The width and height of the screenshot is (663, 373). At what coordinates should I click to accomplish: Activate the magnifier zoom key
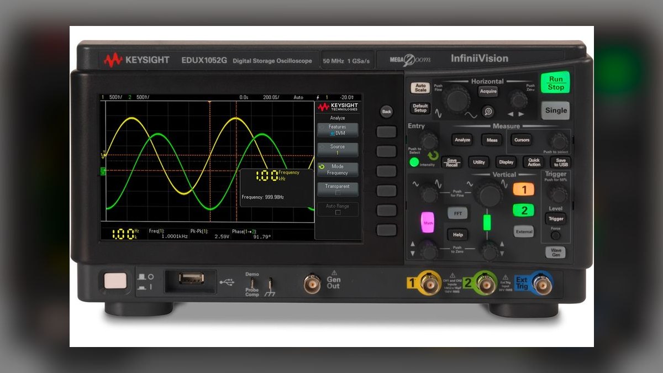[488, 112]
